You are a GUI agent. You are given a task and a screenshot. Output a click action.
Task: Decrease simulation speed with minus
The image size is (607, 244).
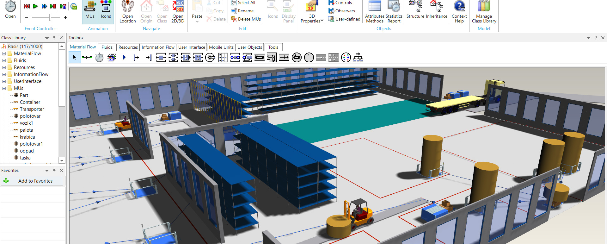point(27,18)
